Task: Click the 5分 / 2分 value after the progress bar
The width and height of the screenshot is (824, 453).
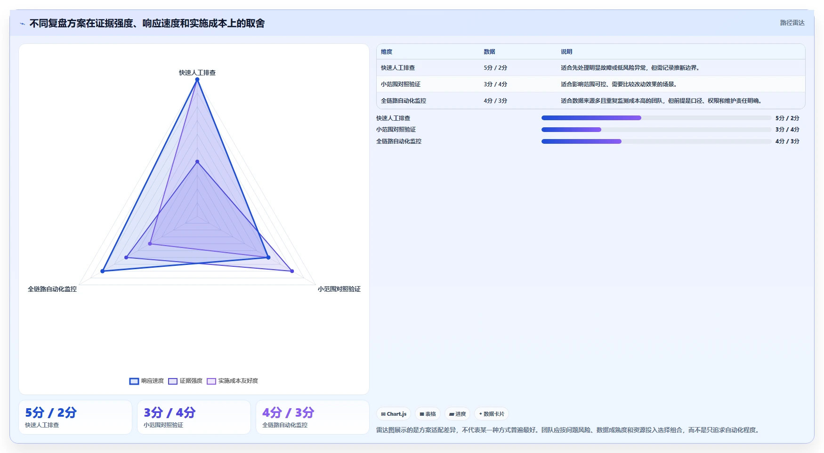Action: (787, 118)
